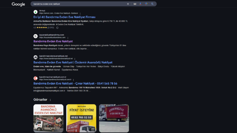The width and height of the screenshot is (237, 133).
Task: Open more options next to bandirmacinarnakliyat.com.tr URL
Action: pos(73,80)
